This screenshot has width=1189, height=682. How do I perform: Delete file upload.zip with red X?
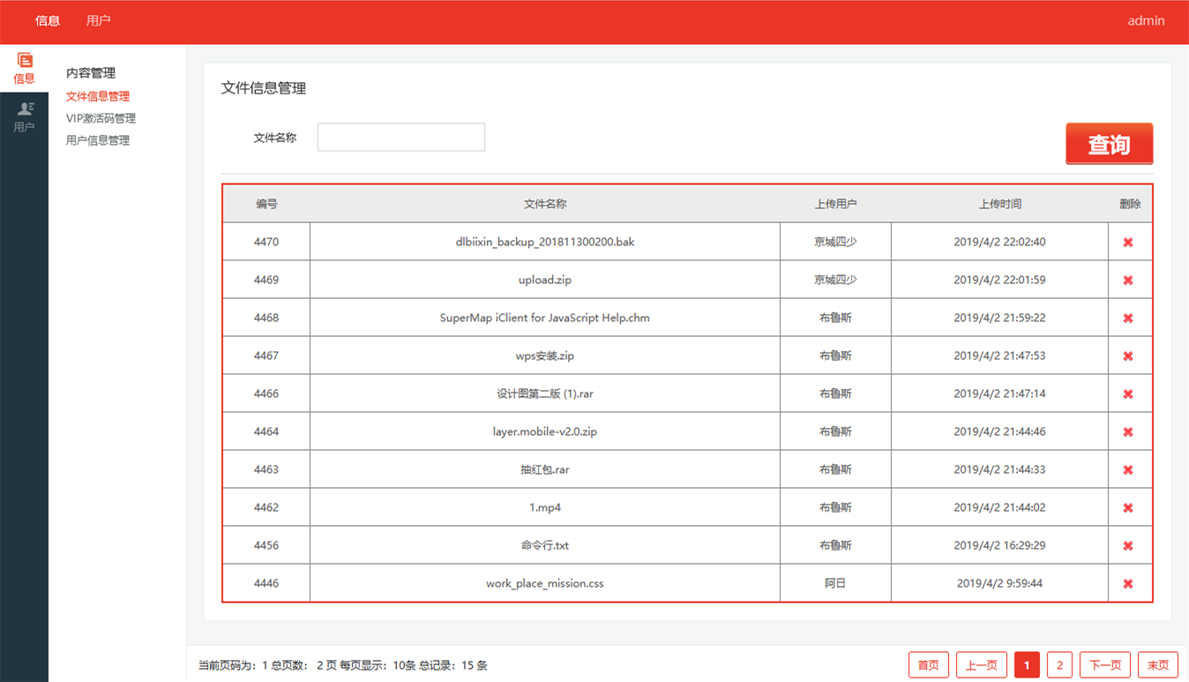coord(1127,281)
